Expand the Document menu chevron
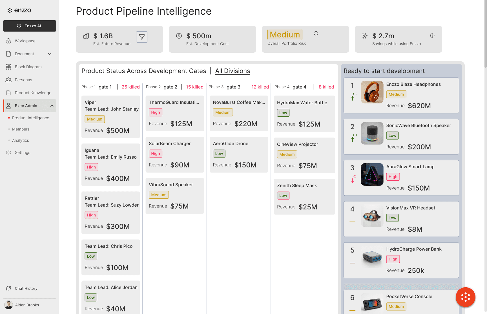Image resolution: width=487 pixels, height=314 pixels. 50,54
